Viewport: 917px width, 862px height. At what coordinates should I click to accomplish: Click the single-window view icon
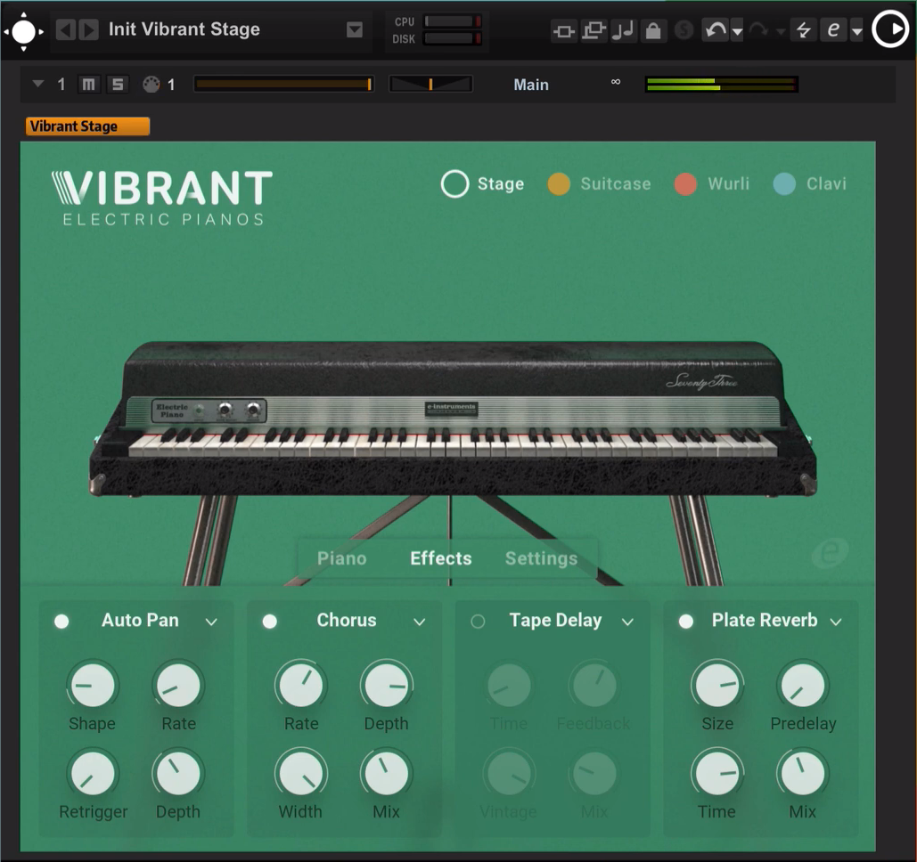564,30
